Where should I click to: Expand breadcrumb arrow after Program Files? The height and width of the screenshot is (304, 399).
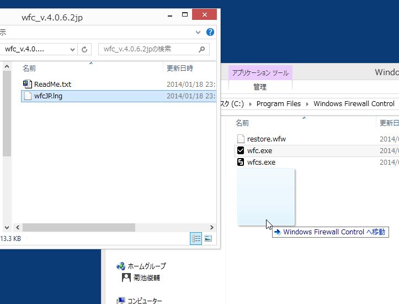tap(307, 104)
